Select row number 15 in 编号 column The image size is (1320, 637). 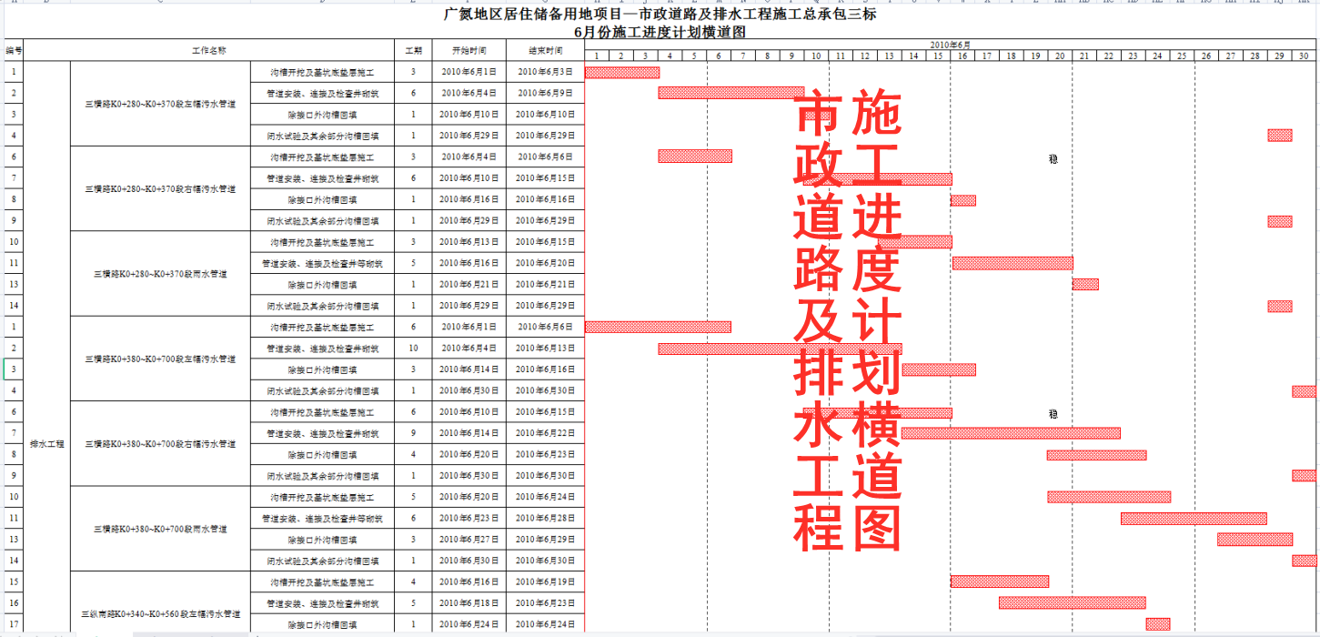pos(13,581)
